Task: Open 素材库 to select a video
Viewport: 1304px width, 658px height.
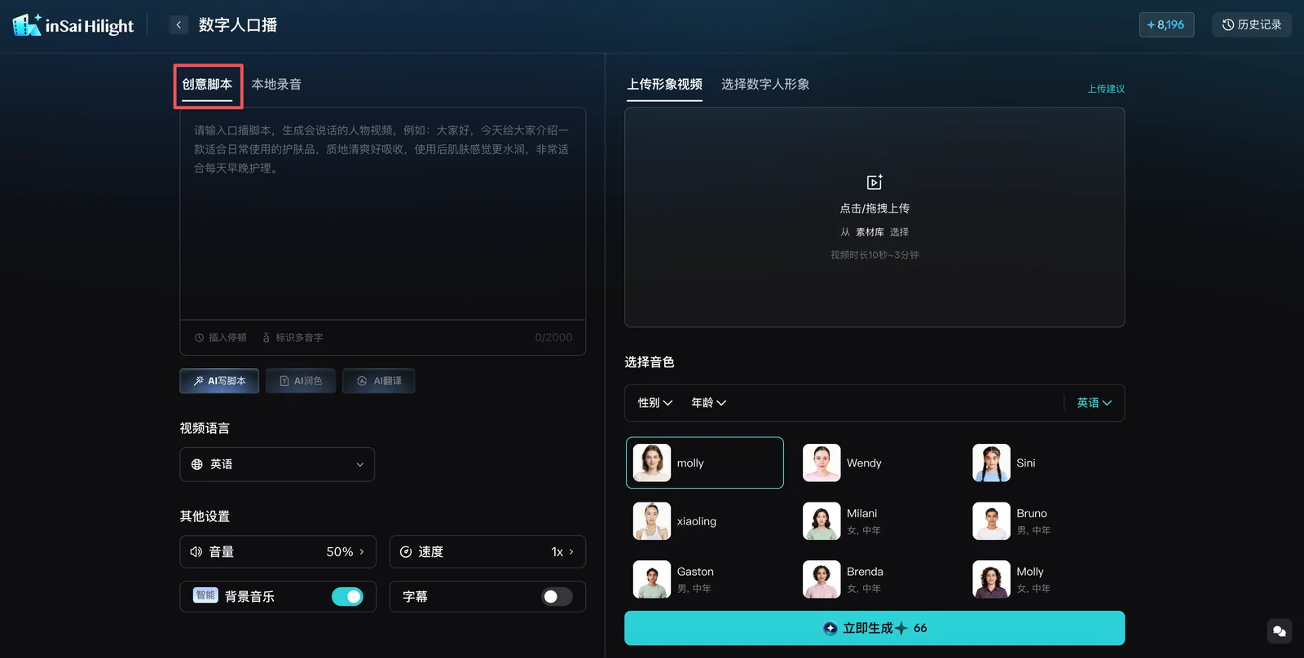Action: click(870, 232)
